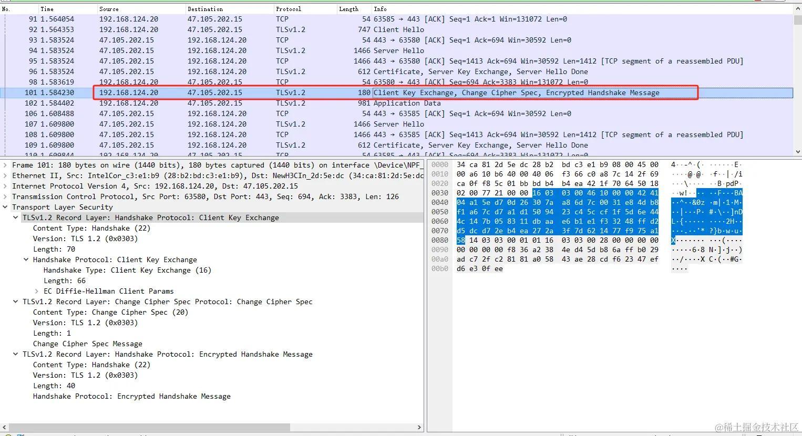802x436 pixels.
Task: Select packet 91 TCP ACK row
Action: (397, 19)
